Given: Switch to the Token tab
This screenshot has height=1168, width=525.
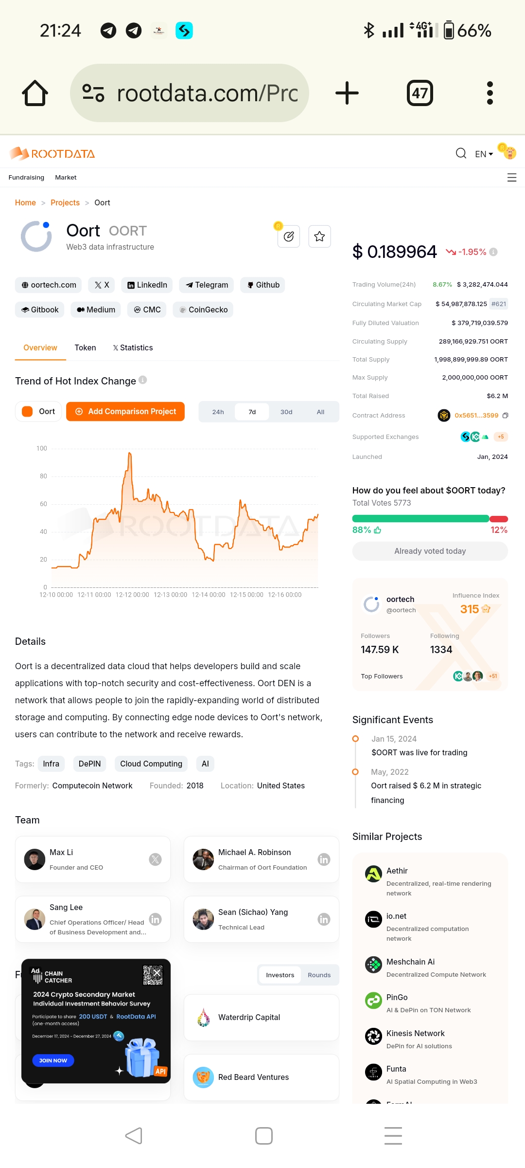Looking at the screenshot, I should (x=85, y=347).
